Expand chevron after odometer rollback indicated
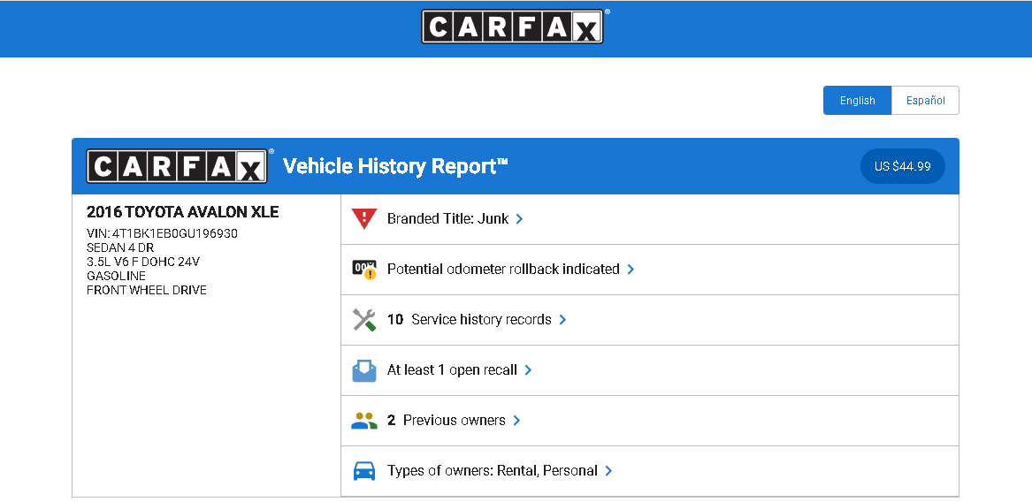Image resolution: width=1032 pixels, height=502 pixels. [x=631, y=269]
